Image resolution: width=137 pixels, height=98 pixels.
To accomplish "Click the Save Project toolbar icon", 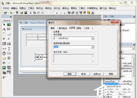I will point(26,13).
